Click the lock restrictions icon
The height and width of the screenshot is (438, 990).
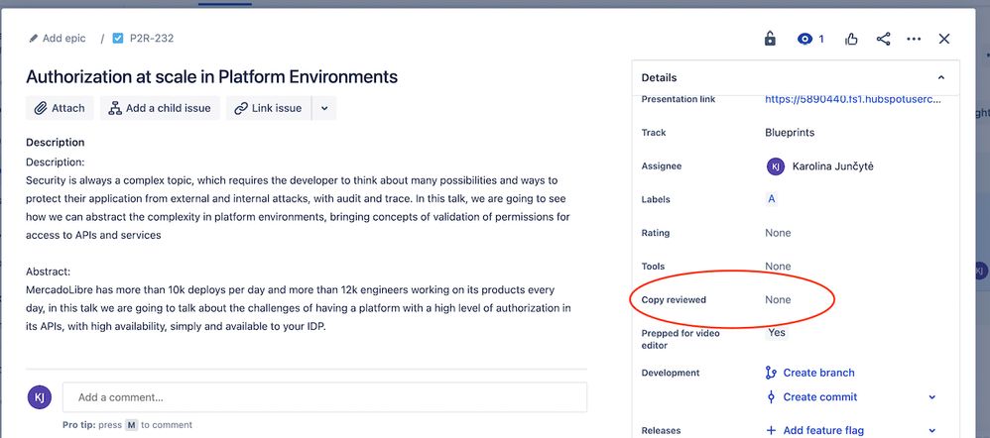tap(770, 39)
